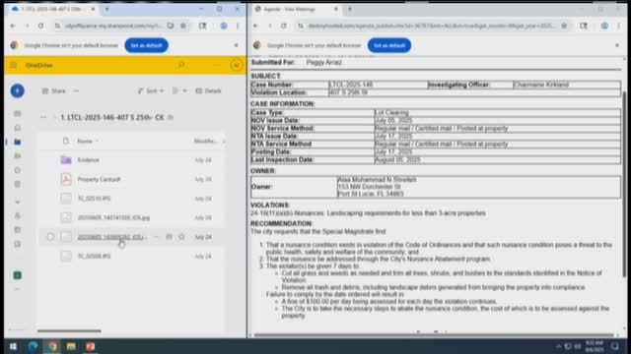Click the sharepoint address bar in left window
Image resolution: width=631 pixels, height=354 pixels.
[x=113, y=26]
